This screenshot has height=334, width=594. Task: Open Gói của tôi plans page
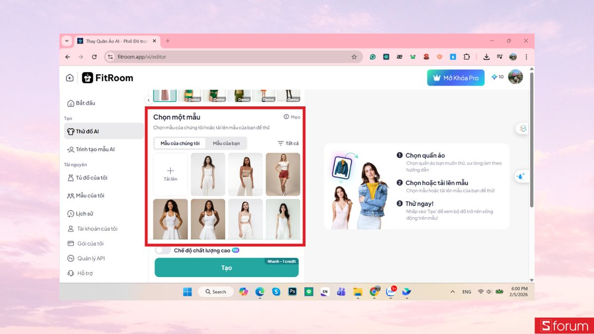86,243
